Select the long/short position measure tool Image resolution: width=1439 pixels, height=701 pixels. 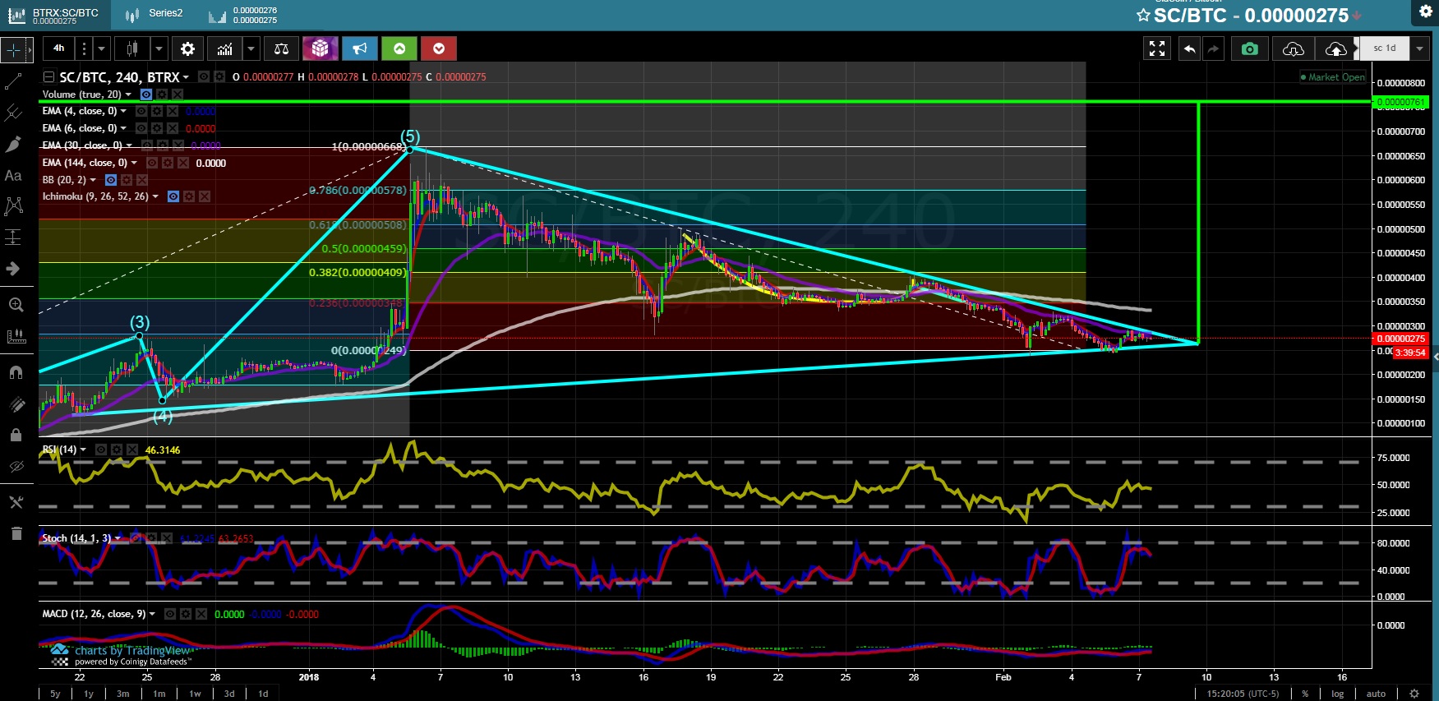click(13, 238)
